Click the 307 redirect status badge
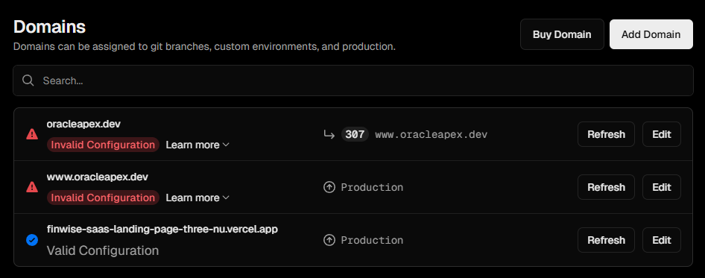 point(355,134)
